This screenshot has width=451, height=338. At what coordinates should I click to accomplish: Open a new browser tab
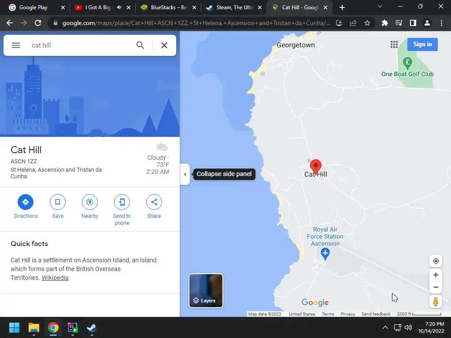pyautogui.click(x=342, y=8)
